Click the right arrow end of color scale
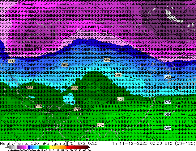Screen dimensions: 196x151 click(89, 147)
